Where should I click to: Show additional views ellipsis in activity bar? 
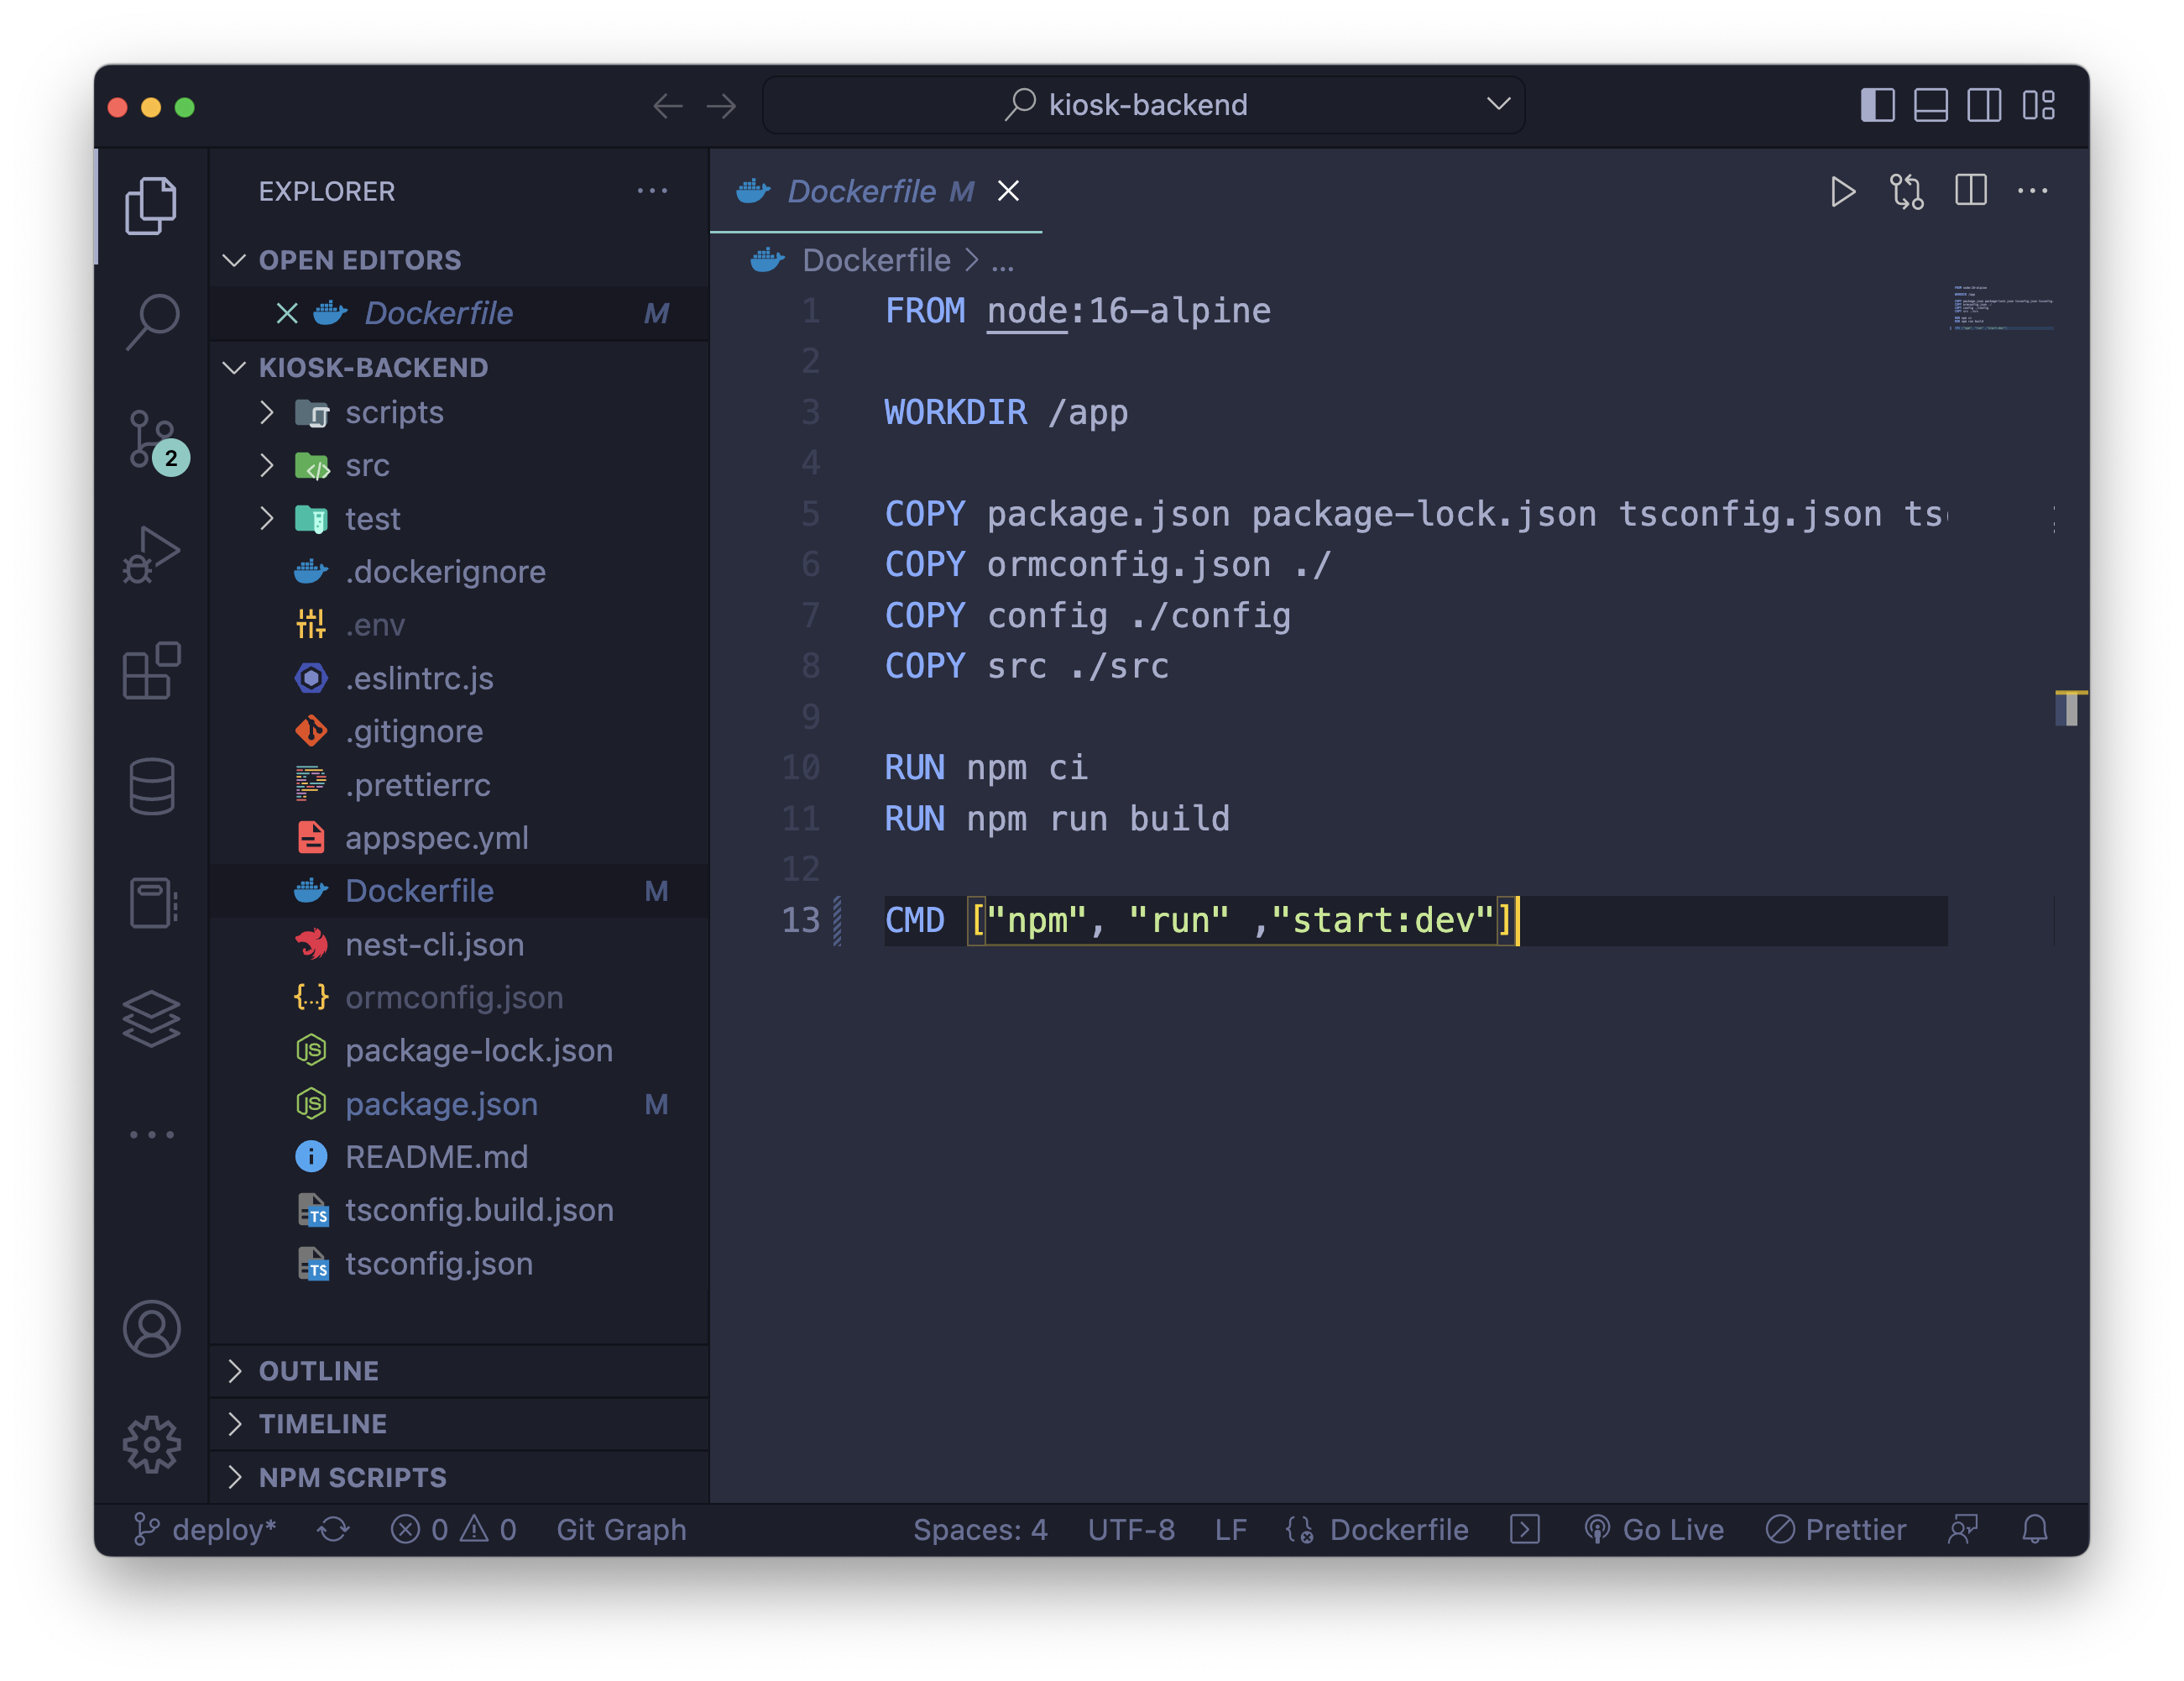[152, 1134]
